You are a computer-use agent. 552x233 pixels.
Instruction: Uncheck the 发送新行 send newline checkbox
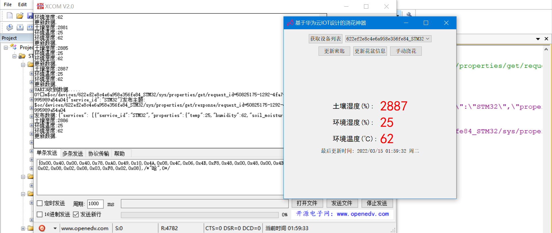pyautogui.click(x=76, y=214)
